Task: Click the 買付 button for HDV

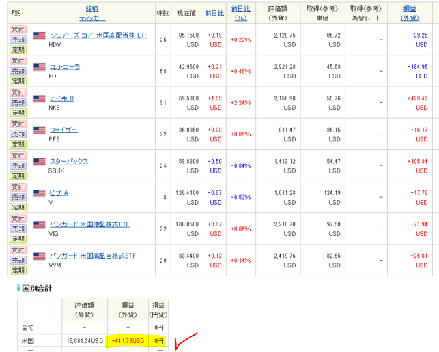Action: pyautogui.click(x=18, y=29)
